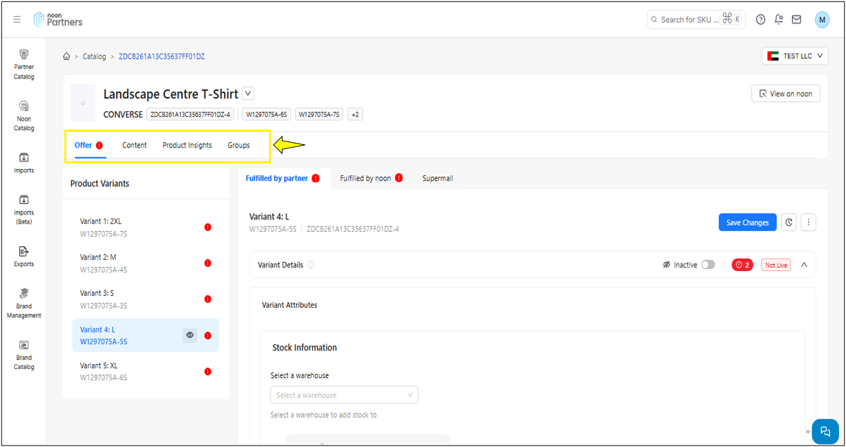Open Partner Catalog in sidebar
The image size is (846, 447).
23,64
